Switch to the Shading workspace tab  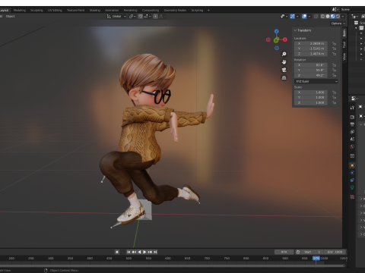coord(95,11)
